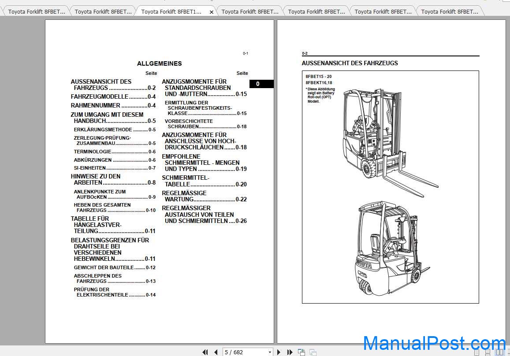Click the 0-2 page number on right page
The width and height of the screenshot is (510, 356).
point(305,53)
